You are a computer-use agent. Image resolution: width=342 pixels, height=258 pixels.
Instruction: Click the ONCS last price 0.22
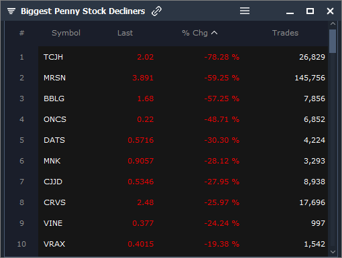pyautogui.click(x=146, y=119)
